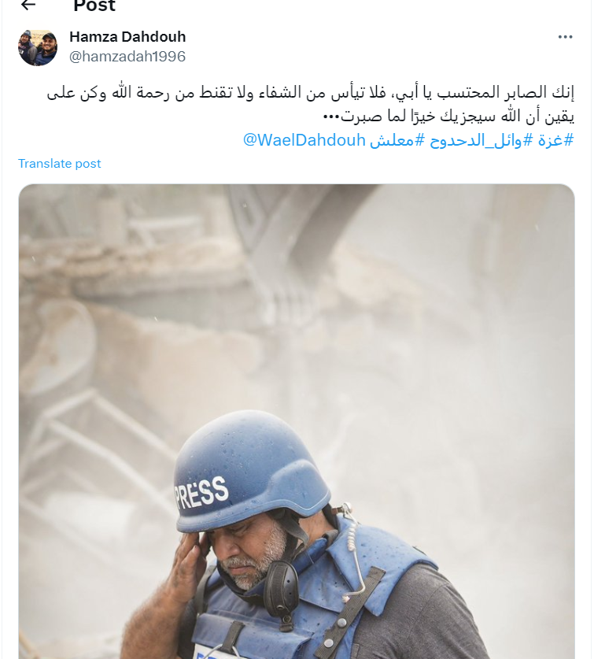Go back using the left arrow icon

click(28, 5)
